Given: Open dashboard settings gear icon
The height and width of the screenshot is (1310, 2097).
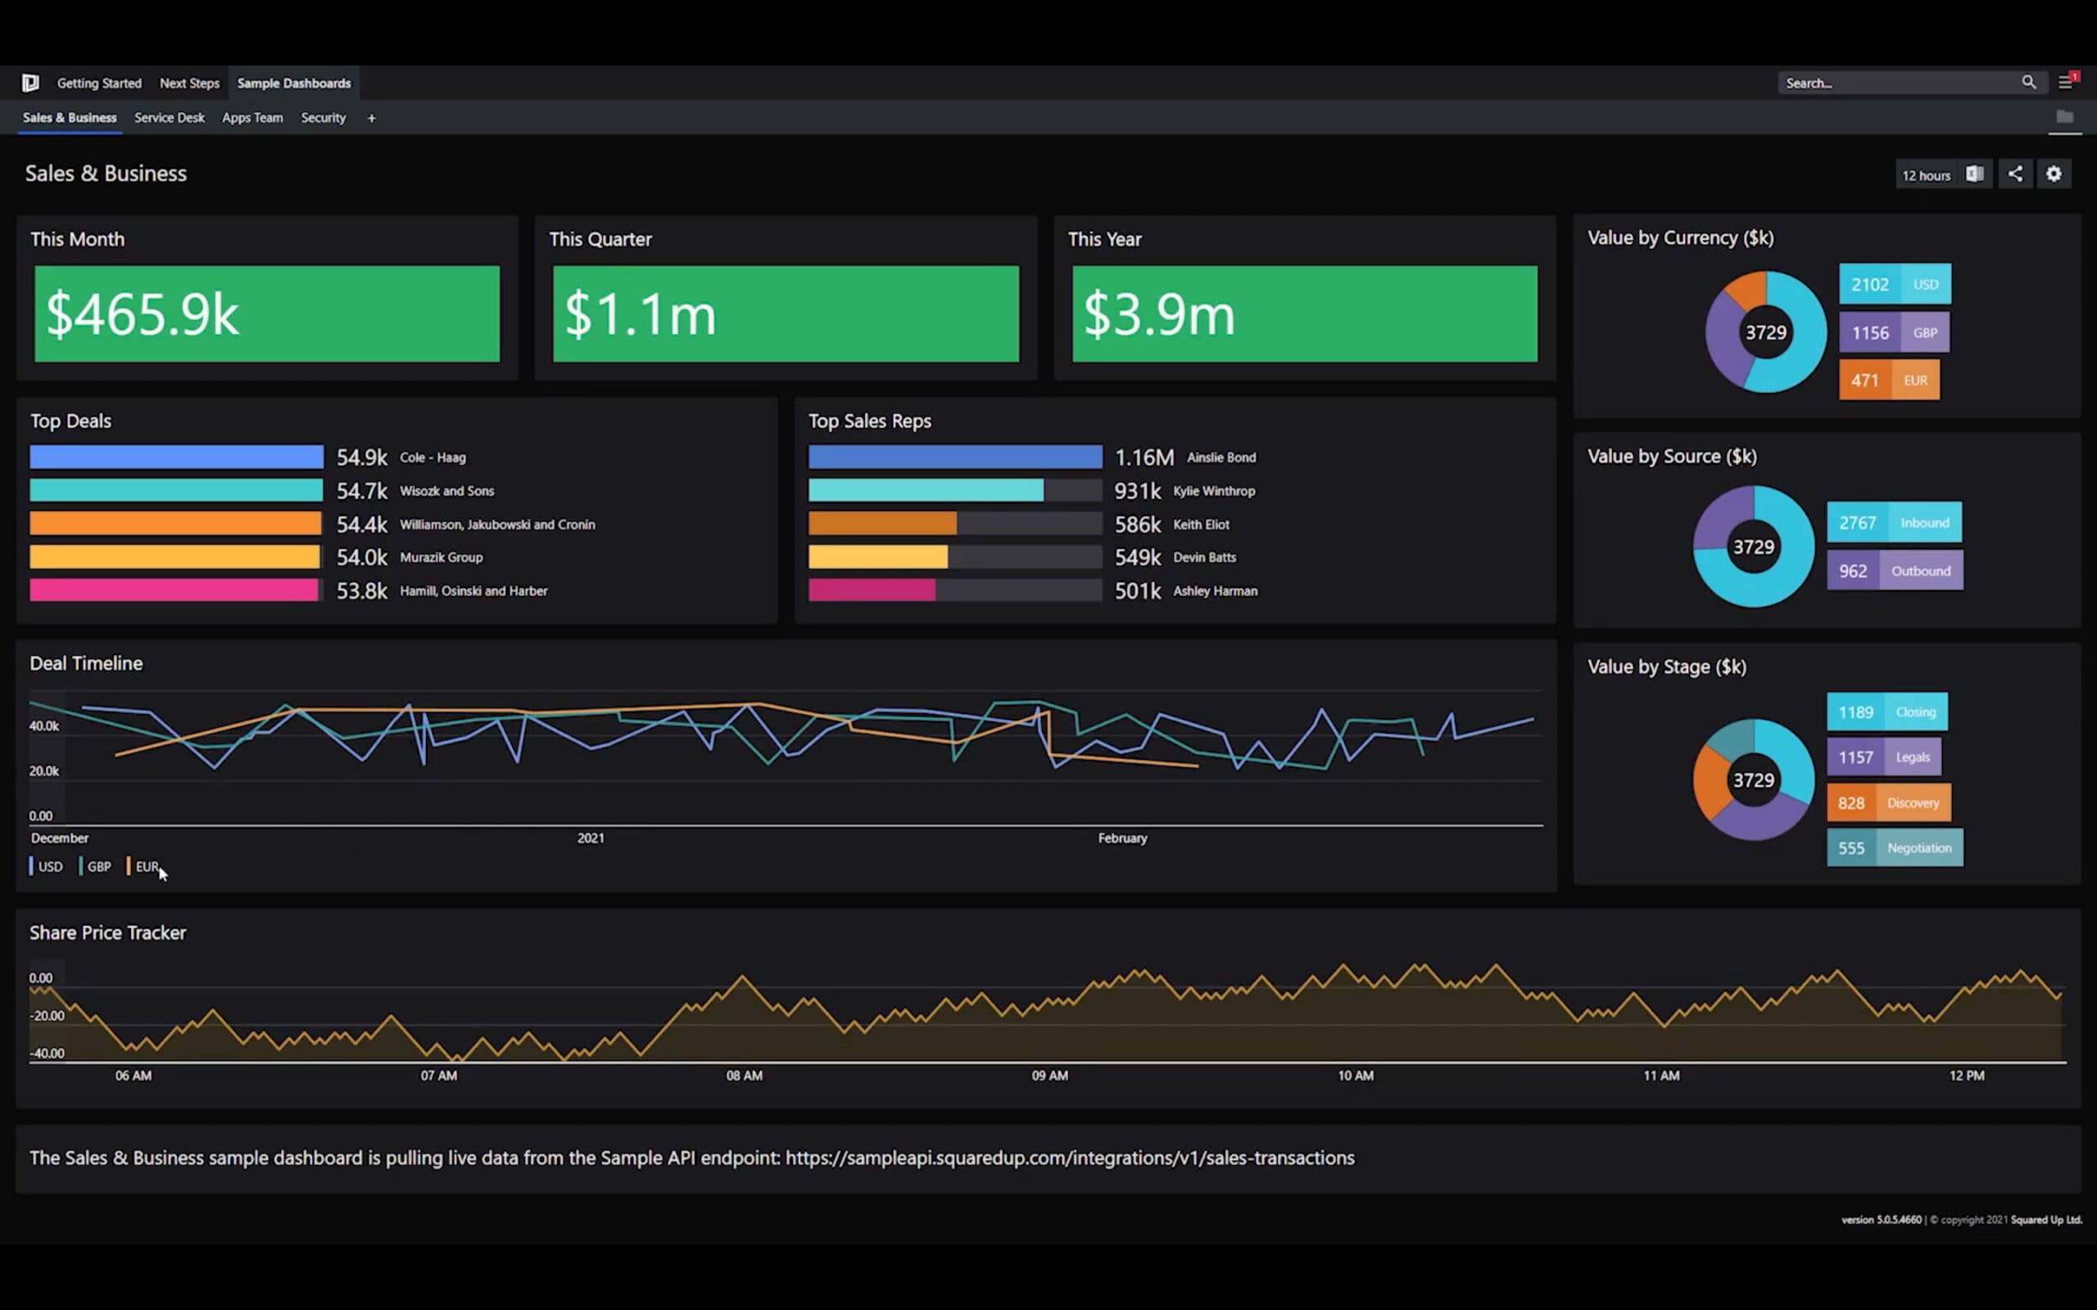Looking at the screenshot, I should tap(2054, 174).
